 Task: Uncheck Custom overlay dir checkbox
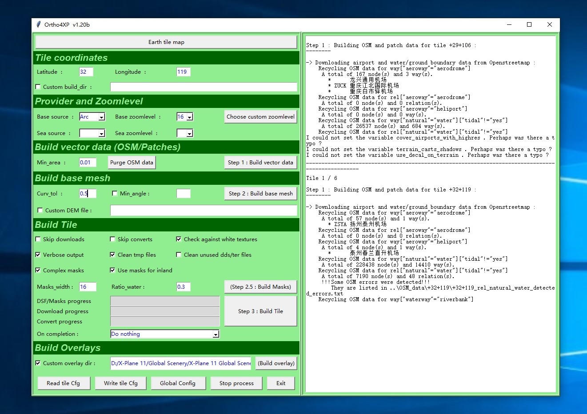(x=38, y=363)
